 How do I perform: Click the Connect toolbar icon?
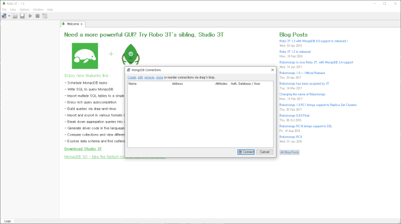click(4, 16)
